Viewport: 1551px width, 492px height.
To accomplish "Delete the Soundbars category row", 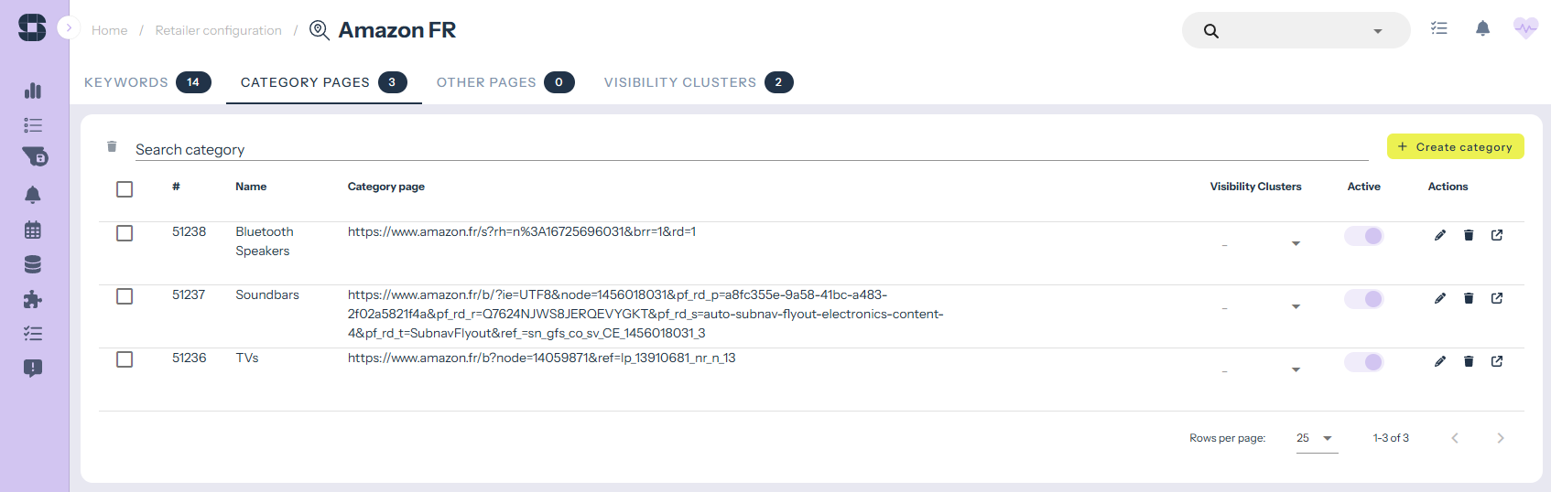I will [x=1469, y=298].
